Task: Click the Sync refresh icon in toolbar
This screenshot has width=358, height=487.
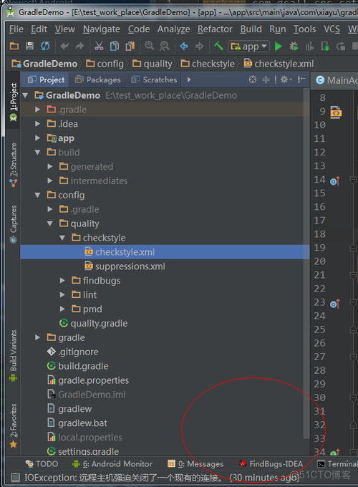Action: pyautogui.click(x=45, y=47)
